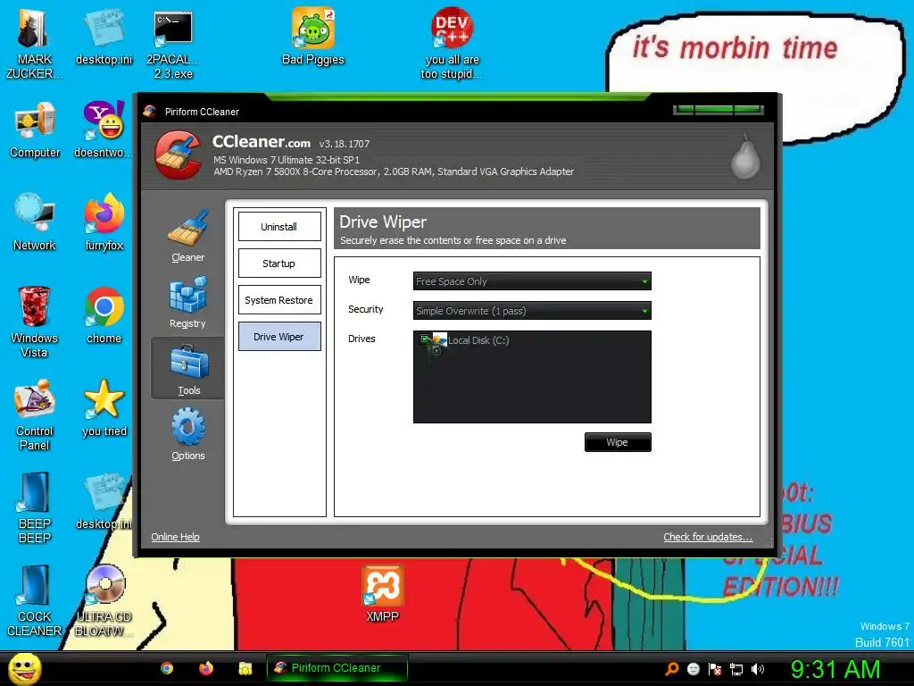Click the smiley Start button
914x686 pixels.
(x=24, y=668)
